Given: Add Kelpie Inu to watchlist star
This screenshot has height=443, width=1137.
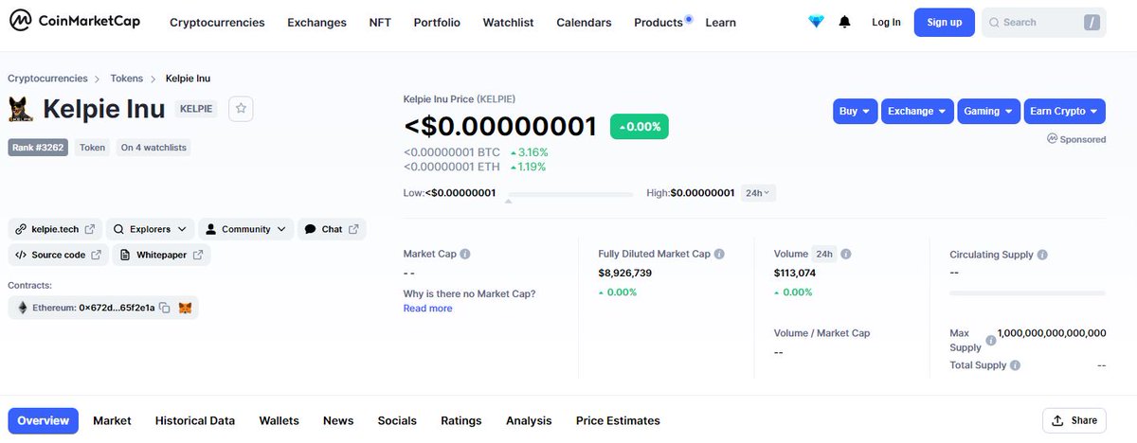Looking at the screenshot, I should point(241,109).
